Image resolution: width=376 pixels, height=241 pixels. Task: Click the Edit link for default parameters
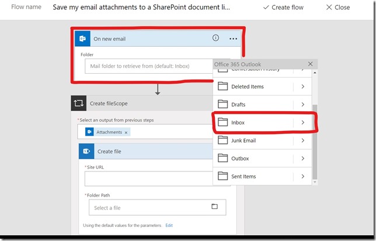tap(169, 225)
